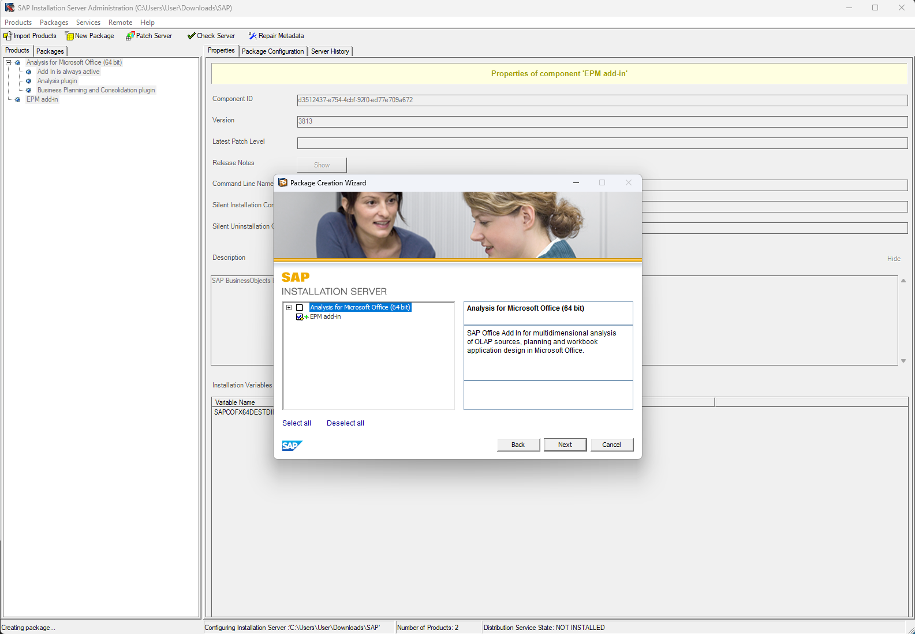Minimize the Package Creation Wizard window
The width and height of the screenshot is (915, 634).
point(576,182)
